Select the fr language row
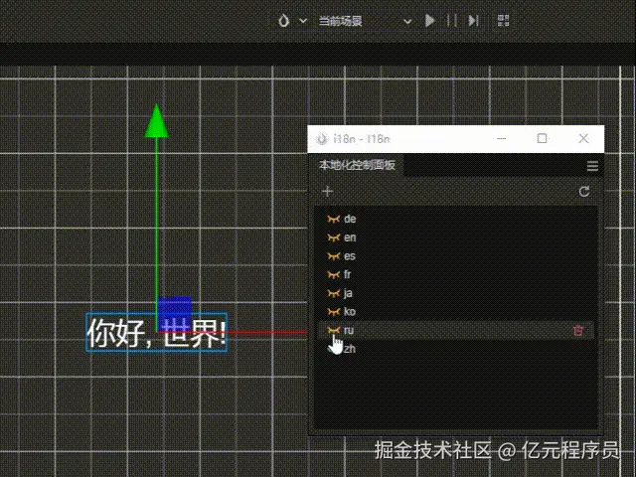The width and height of the screenshot is (636, 477). tap(447, 274)
